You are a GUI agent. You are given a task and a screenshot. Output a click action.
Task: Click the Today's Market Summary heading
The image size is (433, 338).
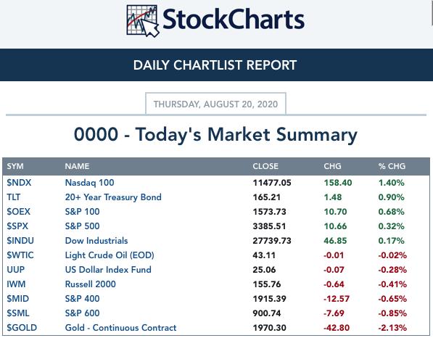point(215,135)
